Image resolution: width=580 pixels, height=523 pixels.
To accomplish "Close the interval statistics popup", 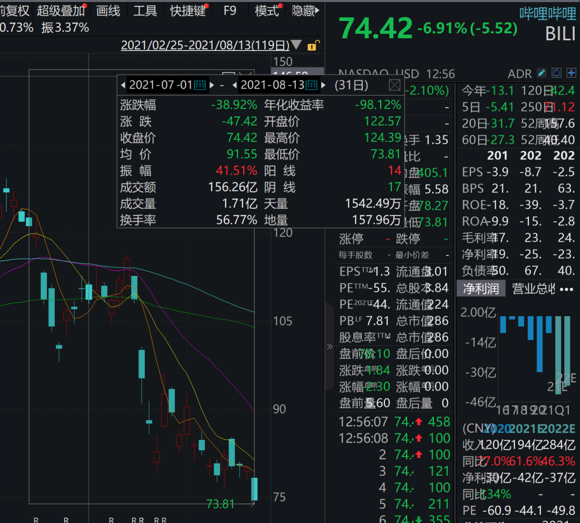I will point(394,85).
